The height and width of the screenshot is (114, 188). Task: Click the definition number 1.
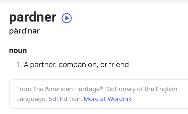tap(19, 65)
